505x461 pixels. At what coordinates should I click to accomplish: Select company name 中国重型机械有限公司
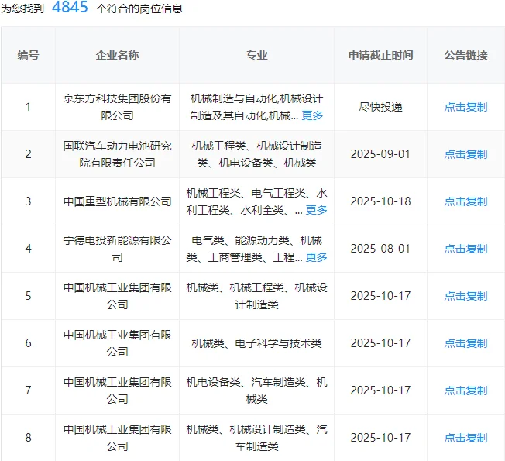pos(117,201)
